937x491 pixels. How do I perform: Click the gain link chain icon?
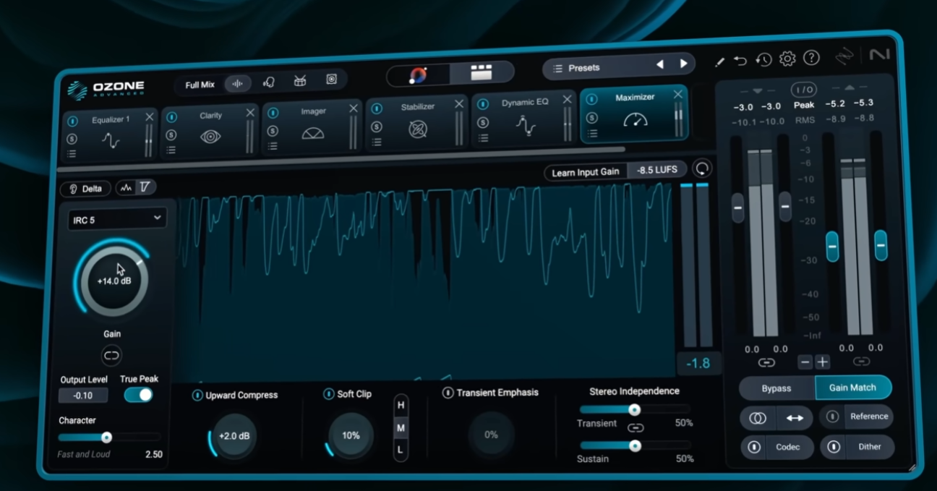[111, 355]
